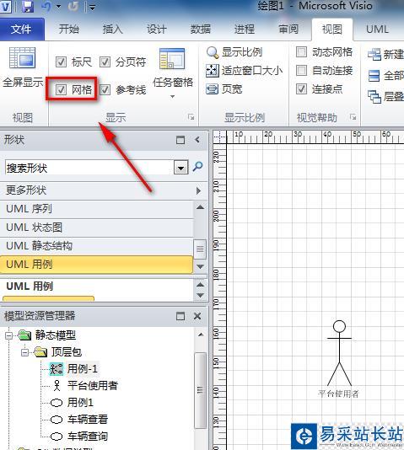
Task: Click 适应窗口大小 fit to window button
Action: tap(245, 71)
